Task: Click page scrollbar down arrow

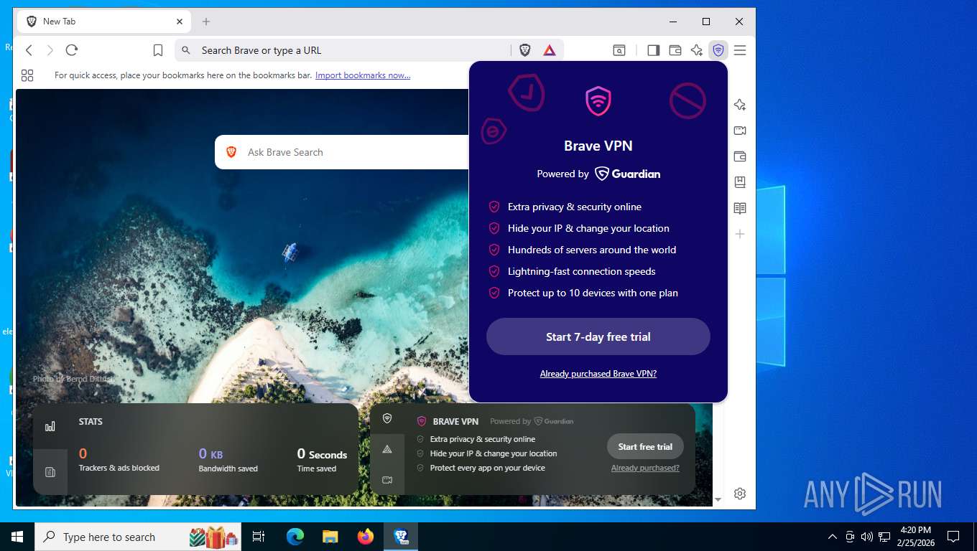Action: pos(718,499)
